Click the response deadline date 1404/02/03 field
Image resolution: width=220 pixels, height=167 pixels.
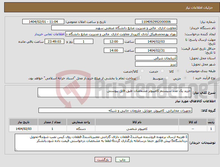156,41
